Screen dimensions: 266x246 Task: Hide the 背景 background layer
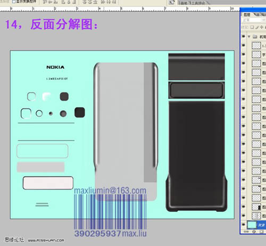click(244, 225)
